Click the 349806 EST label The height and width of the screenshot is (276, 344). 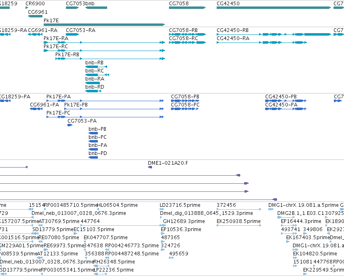tap(313, 229)
